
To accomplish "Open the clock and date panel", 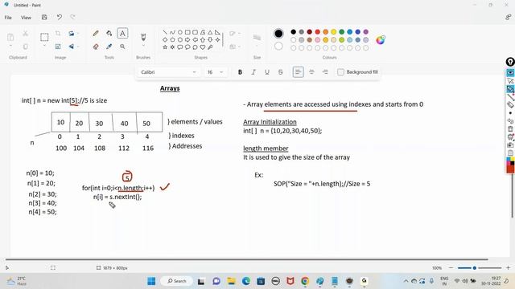I will coord(490,281).
